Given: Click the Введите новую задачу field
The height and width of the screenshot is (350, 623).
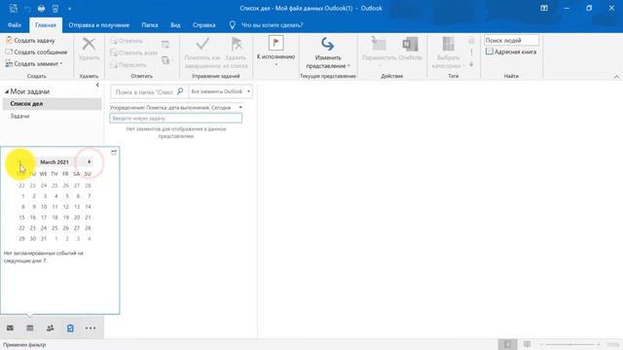Looking at the screenshot, I should [x=175, y=119].
